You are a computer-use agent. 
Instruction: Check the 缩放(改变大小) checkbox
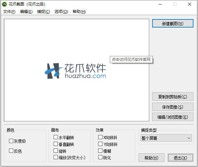56,157
